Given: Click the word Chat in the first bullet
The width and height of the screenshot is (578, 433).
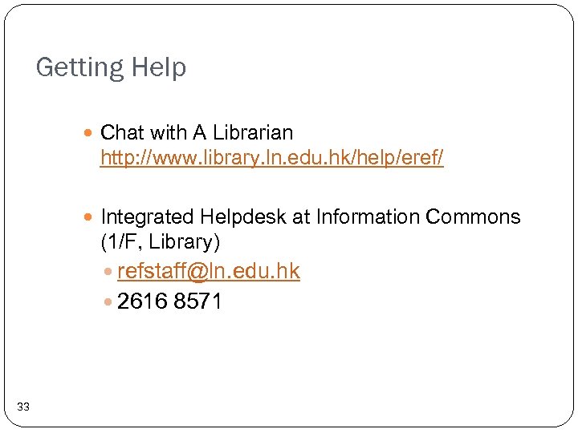Looking at the screenshot, I should click(122, 132).
